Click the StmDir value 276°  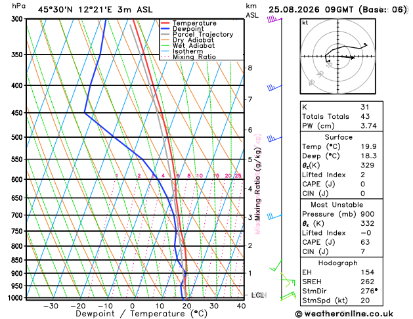pos(369,291)
